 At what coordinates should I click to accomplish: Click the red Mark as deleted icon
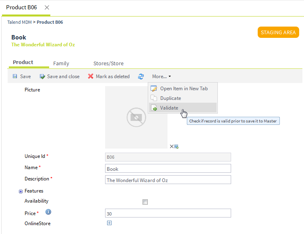[91, 77]
